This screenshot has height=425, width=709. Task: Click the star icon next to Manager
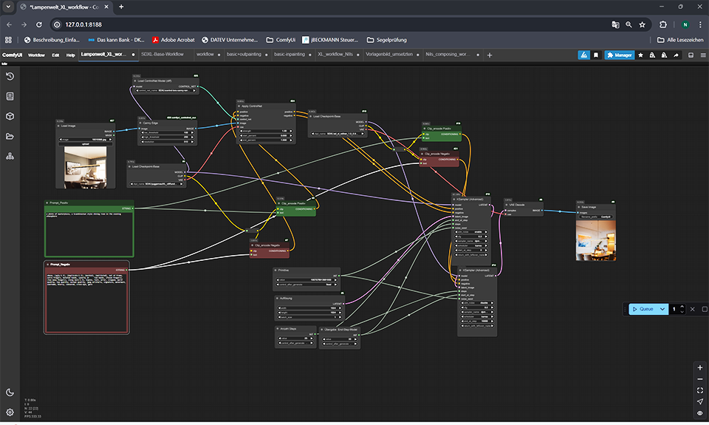pyautogui.click(x=640, y=55)
